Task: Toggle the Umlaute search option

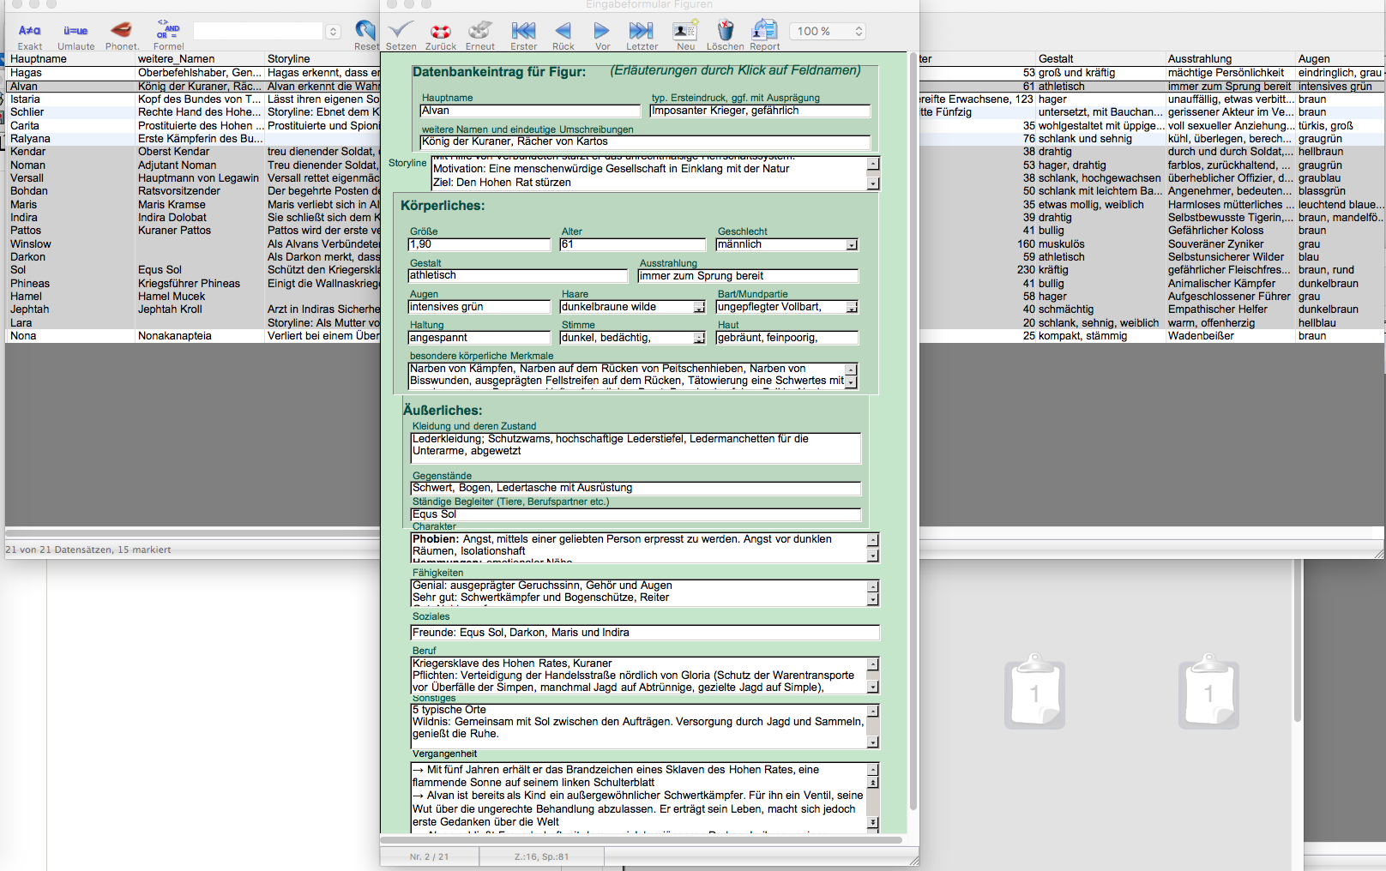Action: 75,35
